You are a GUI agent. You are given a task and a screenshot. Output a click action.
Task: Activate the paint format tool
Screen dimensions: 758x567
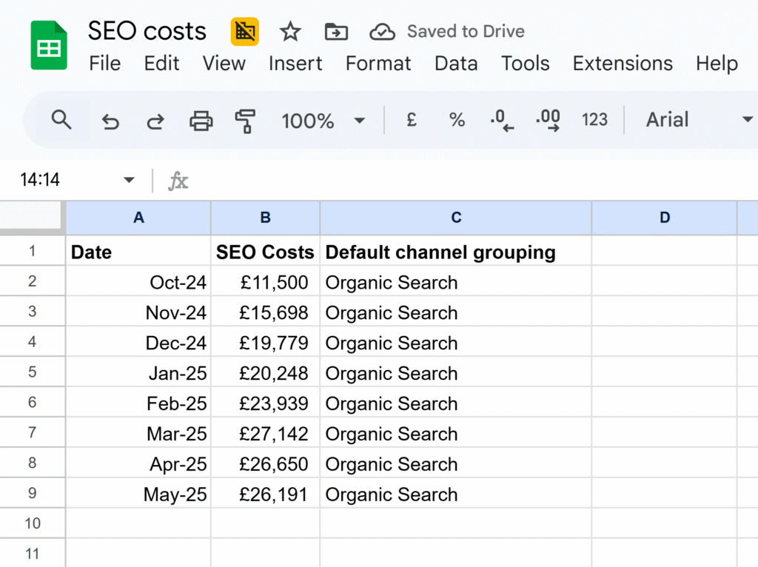coord(245,121)
